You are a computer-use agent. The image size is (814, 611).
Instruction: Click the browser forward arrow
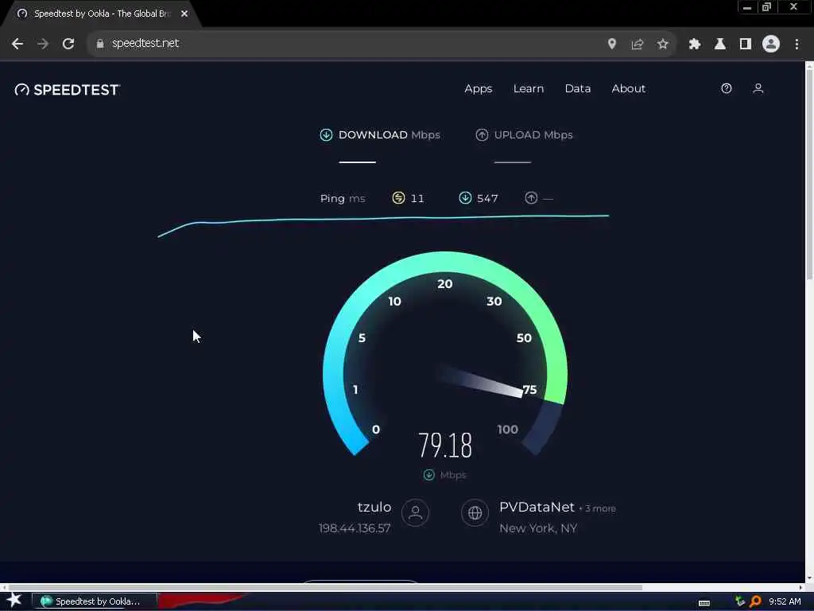click(43, 44)
